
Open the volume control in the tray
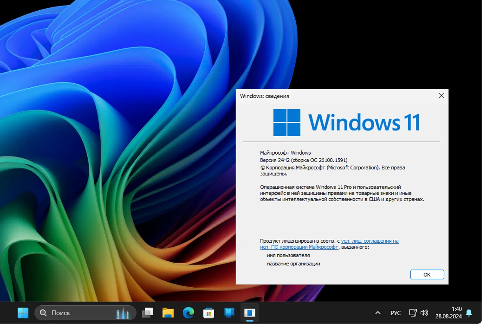click(x=424, y=313)
